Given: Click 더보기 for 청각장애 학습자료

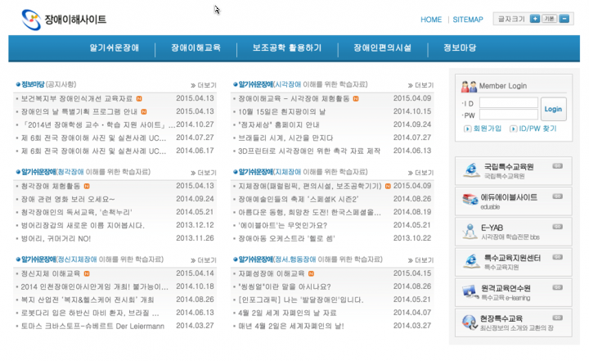Looking at the screenshot, I should (204, 173).
